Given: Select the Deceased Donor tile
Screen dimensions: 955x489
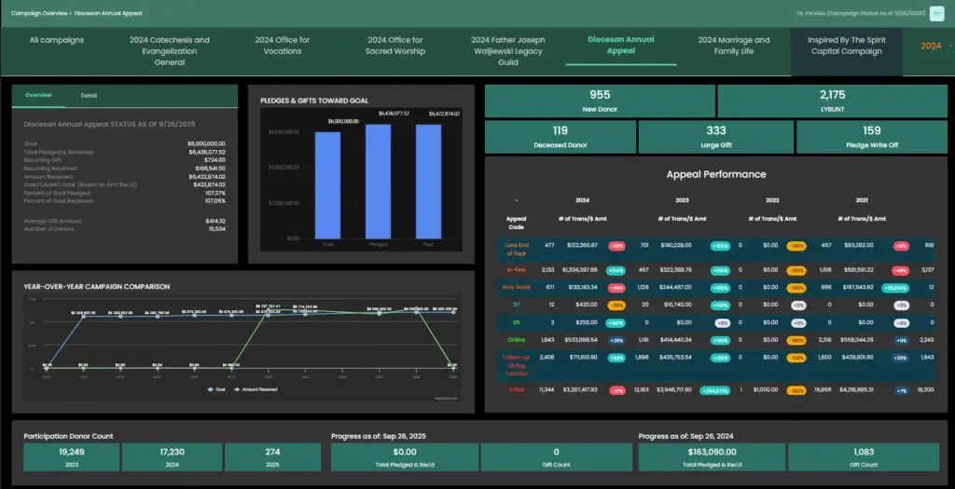Looking at the screenshot, I should tap(560, 137).
